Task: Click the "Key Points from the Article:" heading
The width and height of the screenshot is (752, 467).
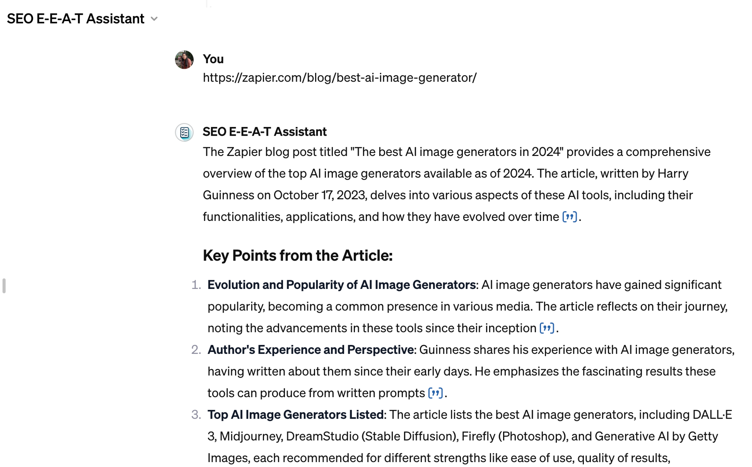Action: point(297,255)
